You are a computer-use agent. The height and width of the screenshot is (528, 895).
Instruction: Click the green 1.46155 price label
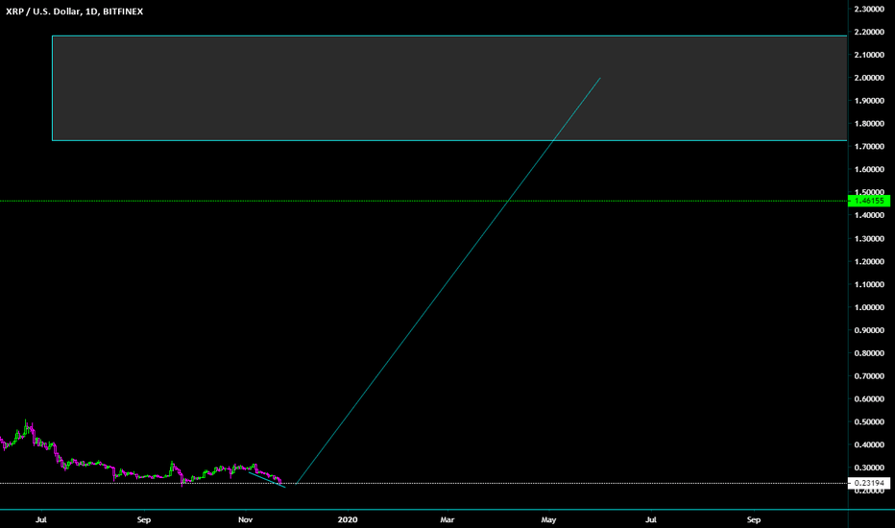click(869, 201)
